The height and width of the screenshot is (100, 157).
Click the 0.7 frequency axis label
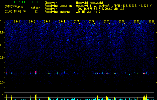[2, 82]
